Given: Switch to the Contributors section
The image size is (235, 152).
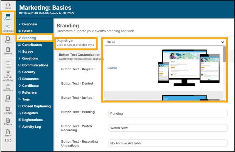Looking at the screenshot, I should (x=32, y=45).
